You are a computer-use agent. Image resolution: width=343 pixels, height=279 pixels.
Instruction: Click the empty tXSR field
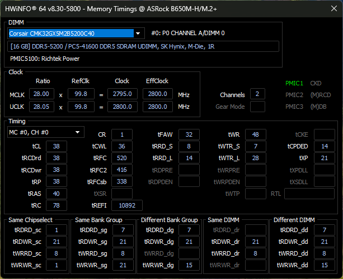pyautogui.click(x=122, y=194)
